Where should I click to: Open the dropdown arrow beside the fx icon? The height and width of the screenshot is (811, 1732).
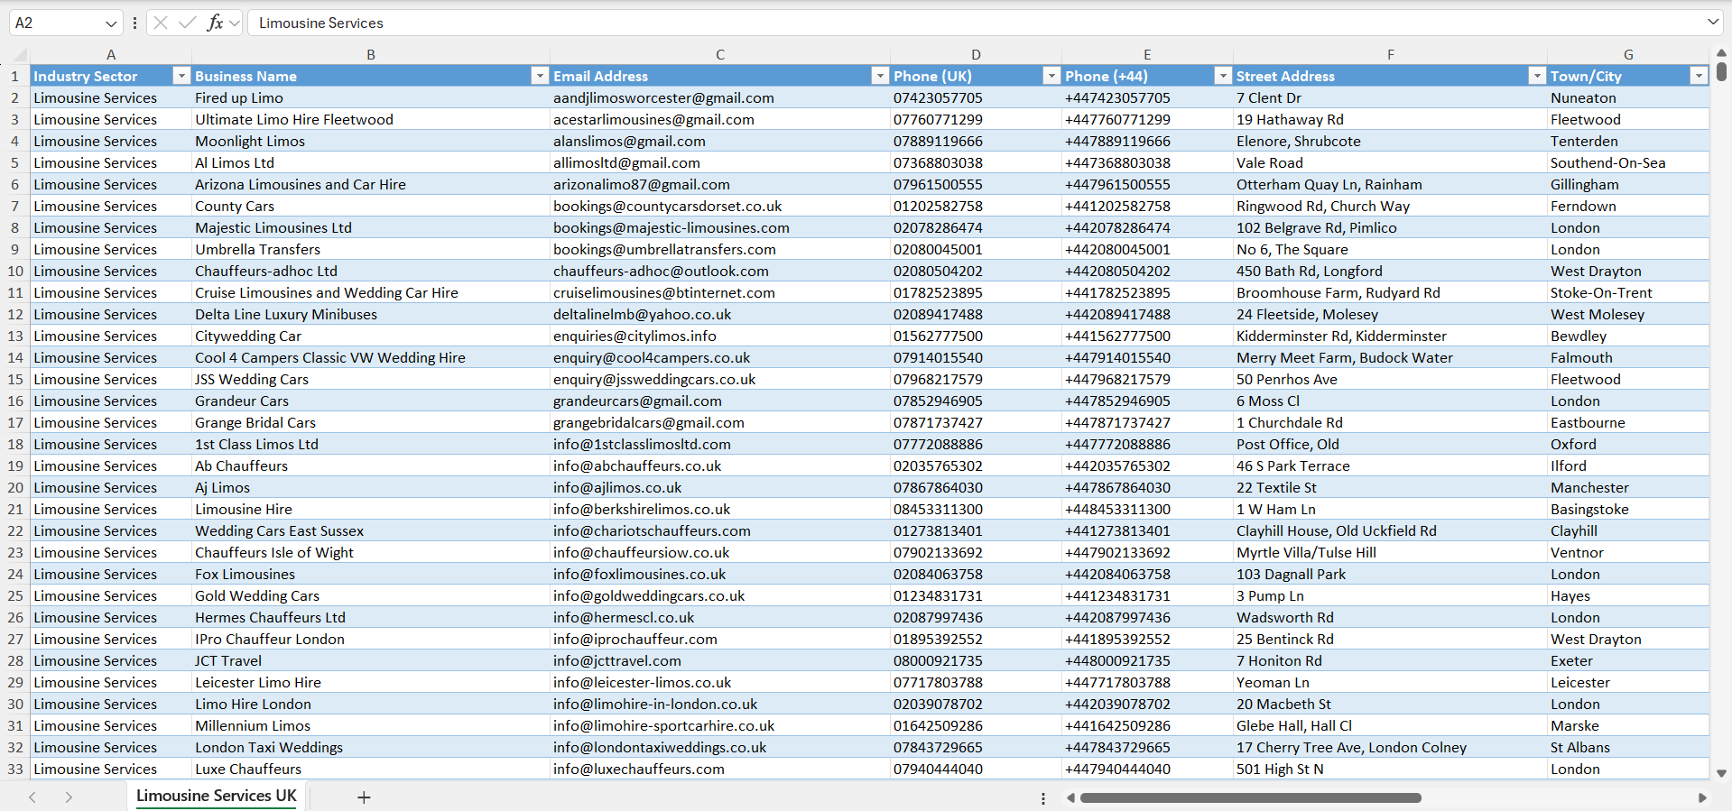(235, 23)
